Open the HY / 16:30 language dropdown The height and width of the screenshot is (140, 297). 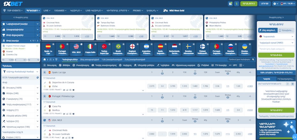(288, 3)
